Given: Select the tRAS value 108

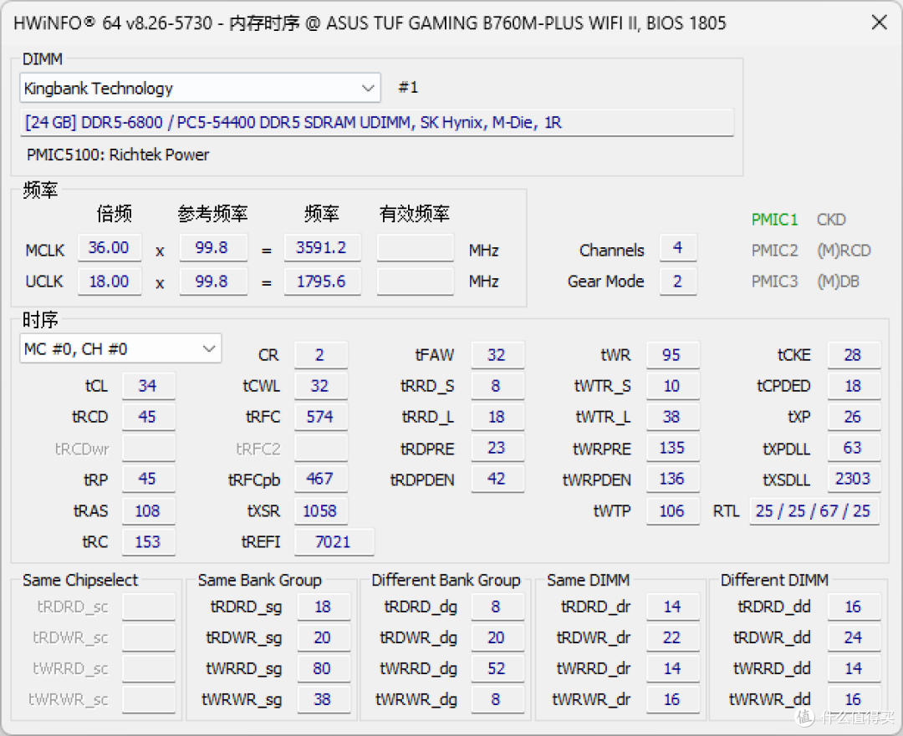Looking at the screenshot, I should pos(148,511).
